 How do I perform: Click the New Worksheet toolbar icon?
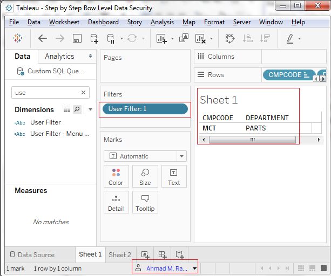[x=161, y=39]
